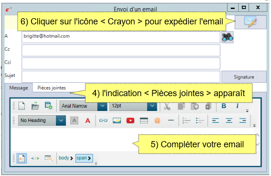
Task: Switch to the Message tab
Action: click(19, 88)
